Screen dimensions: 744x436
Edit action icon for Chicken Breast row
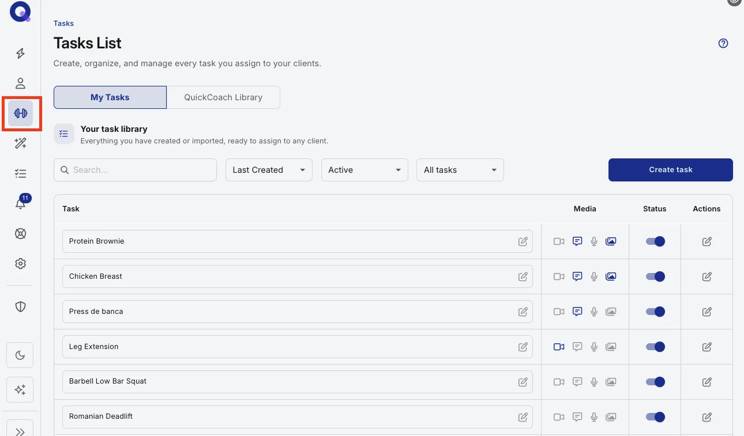(707, 276)
